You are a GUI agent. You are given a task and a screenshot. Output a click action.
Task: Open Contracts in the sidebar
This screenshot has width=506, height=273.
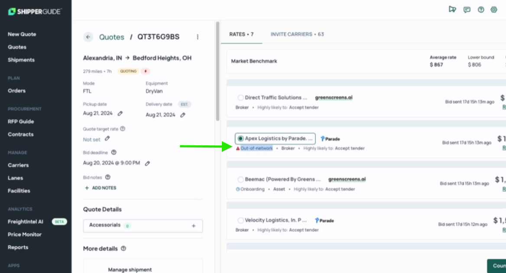(21, 135)
